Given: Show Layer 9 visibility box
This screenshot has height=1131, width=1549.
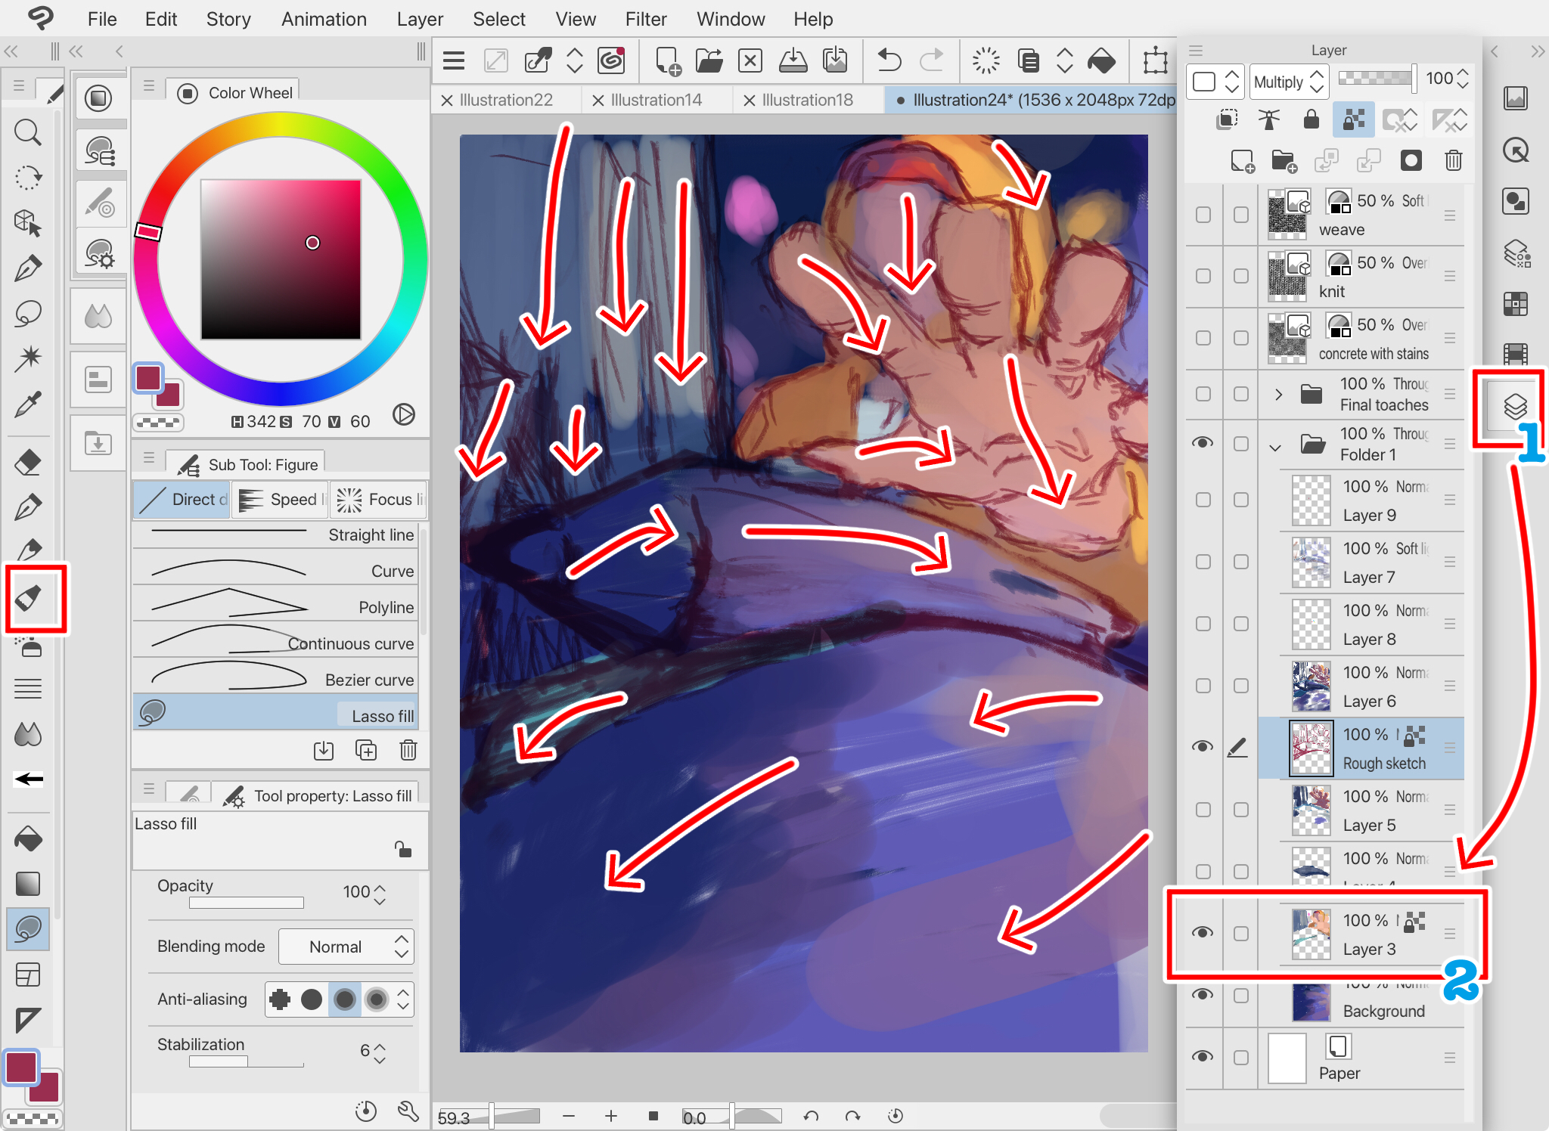Looking at the screenshot, I should tap(1203, 500).
